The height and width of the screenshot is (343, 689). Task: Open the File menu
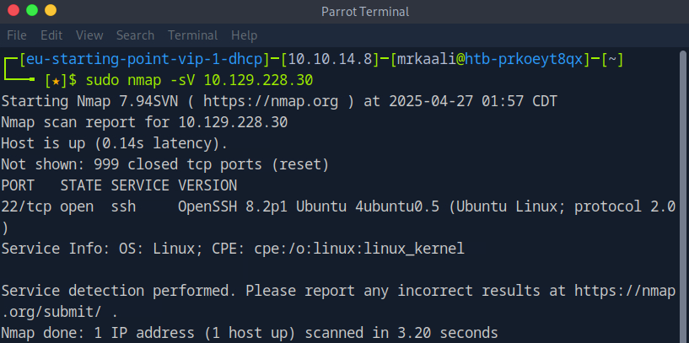(x=17, y=35)
